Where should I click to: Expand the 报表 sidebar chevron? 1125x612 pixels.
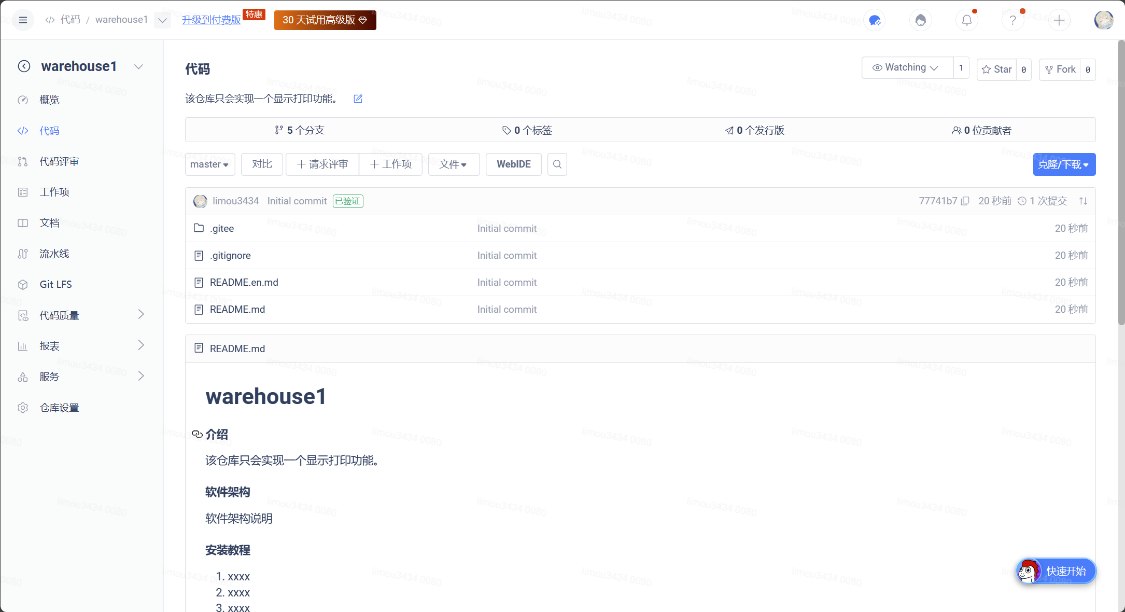pos(140,345)
